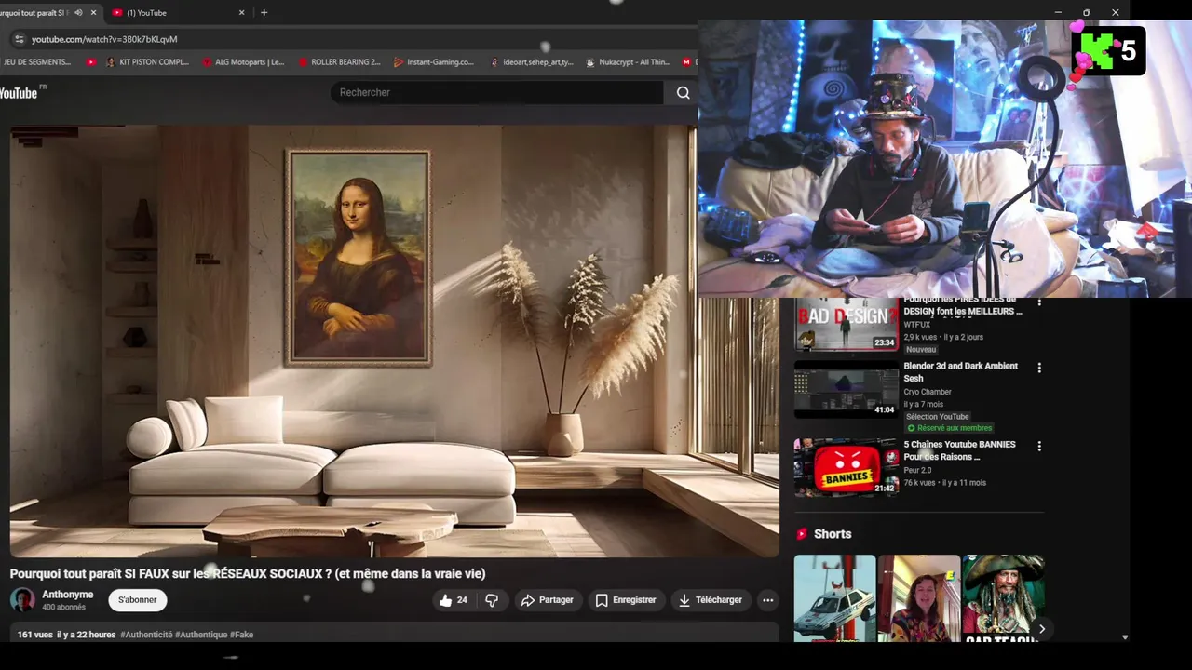Open the ROLLER BEARING bookmark
The height and width of the screenshot is (670, 1192).
tap(340, 62)
